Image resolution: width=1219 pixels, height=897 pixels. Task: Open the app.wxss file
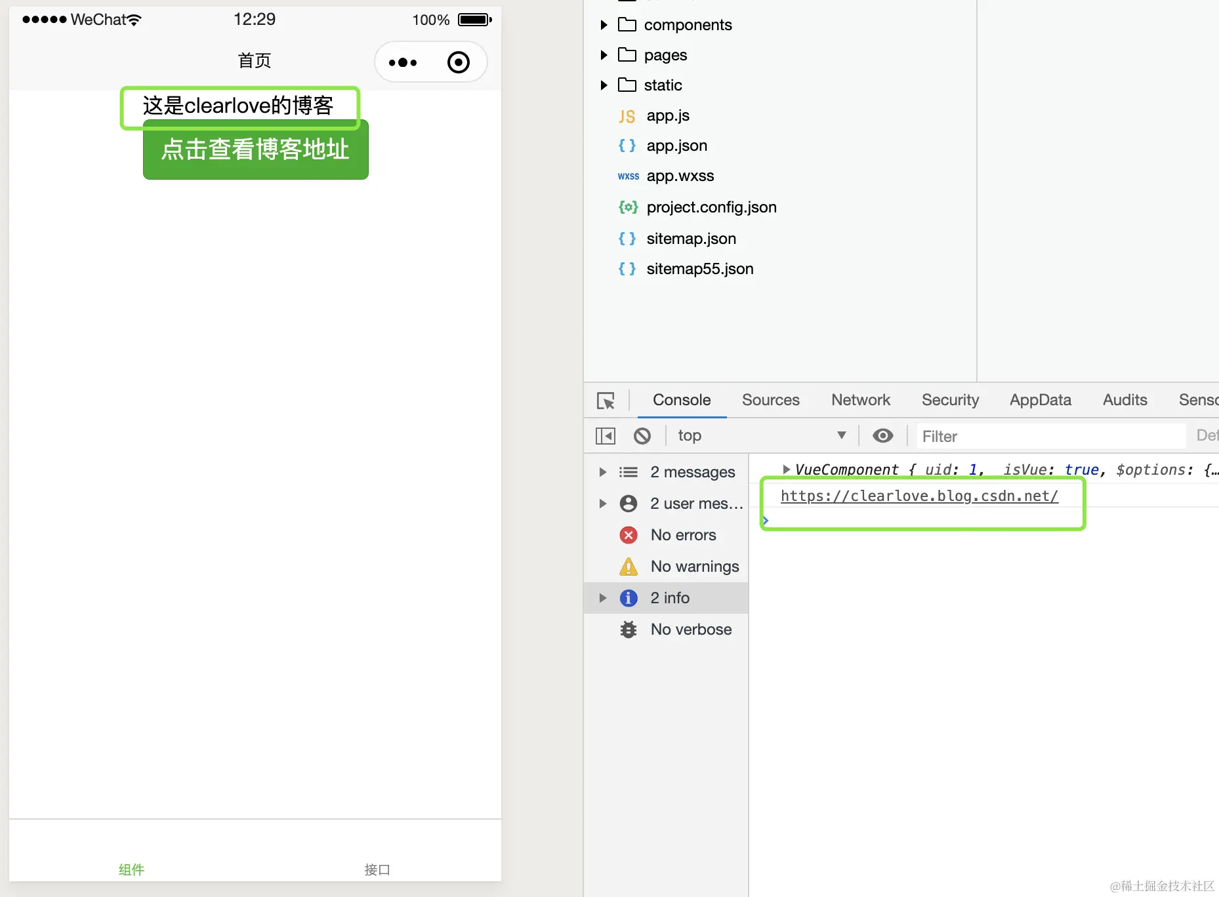(x=680, y=176)
